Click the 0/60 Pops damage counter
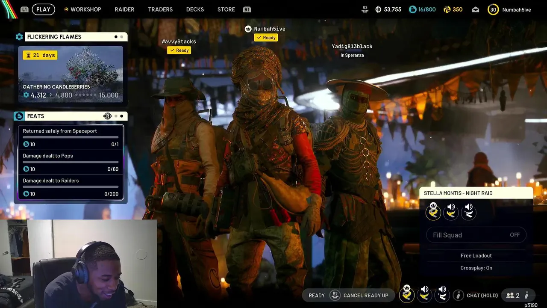This screenshot has width=547, height=308. [113, 169]
